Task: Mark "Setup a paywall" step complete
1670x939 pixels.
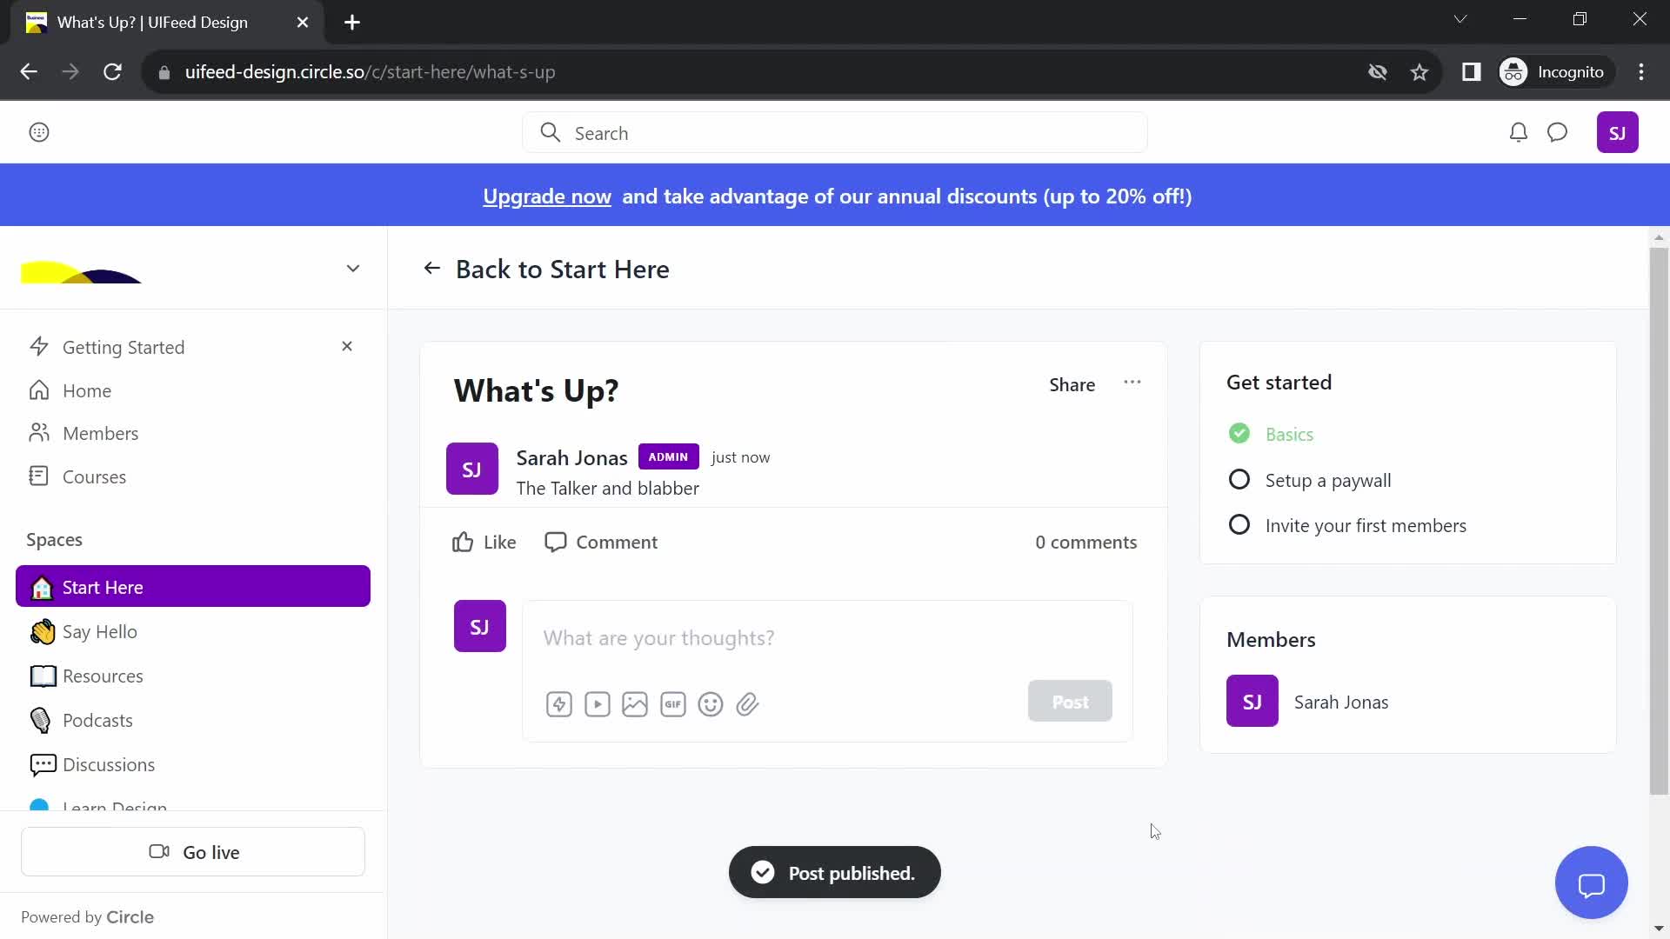Action: (x=1239, y=479)
